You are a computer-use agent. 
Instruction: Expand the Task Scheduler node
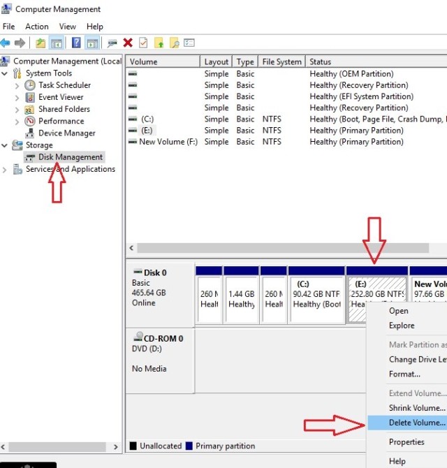(x=17, y=86)
